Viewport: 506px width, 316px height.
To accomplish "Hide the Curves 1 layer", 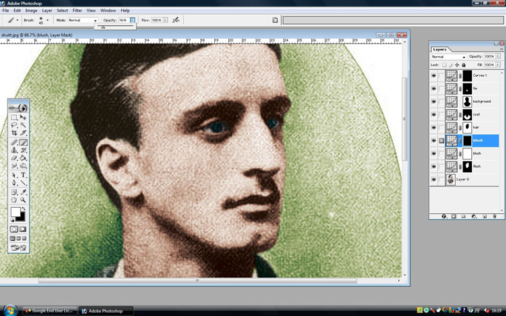I will tap(434, 75).
